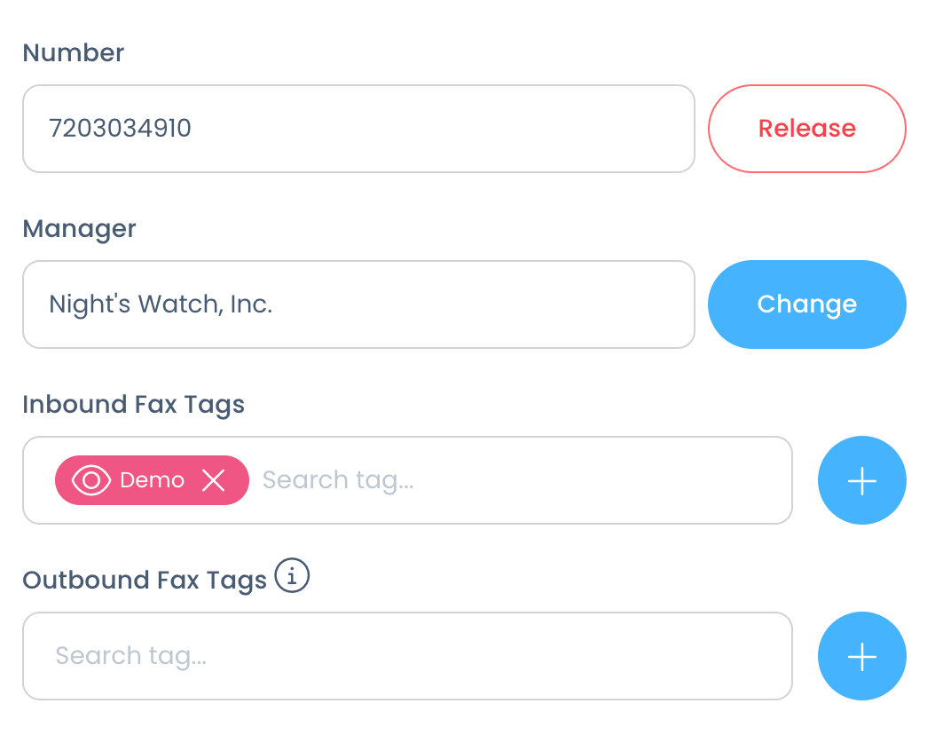
Task: Click the Number field label
Action: (74, 52)
